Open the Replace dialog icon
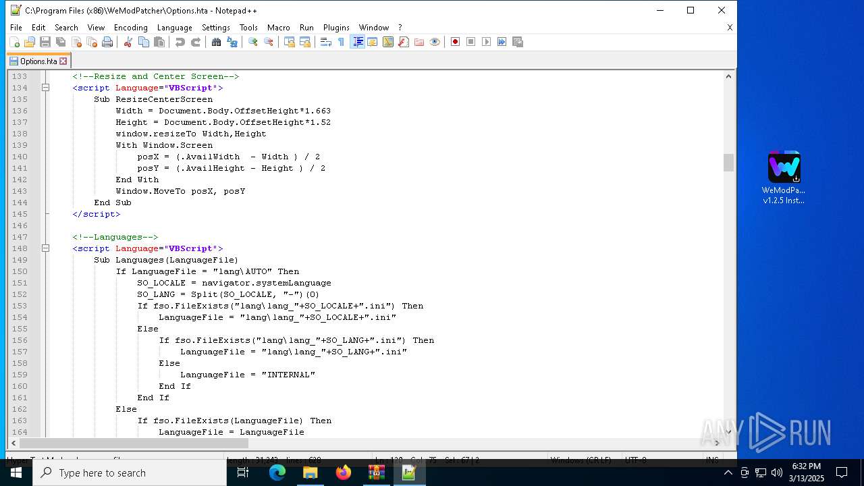The width and height of the screenshot is (864, 486). [232, 42]
